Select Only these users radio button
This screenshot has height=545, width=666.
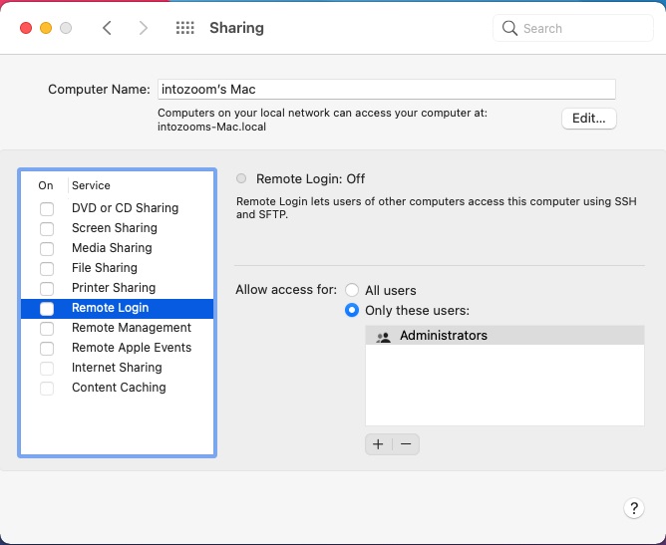(352, 310)
